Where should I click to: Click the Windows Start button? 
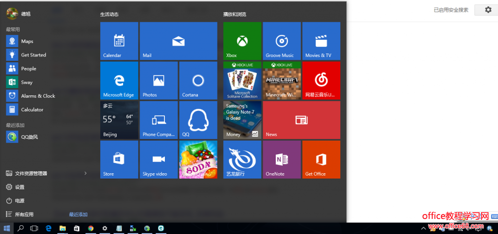tap(7, 228)
